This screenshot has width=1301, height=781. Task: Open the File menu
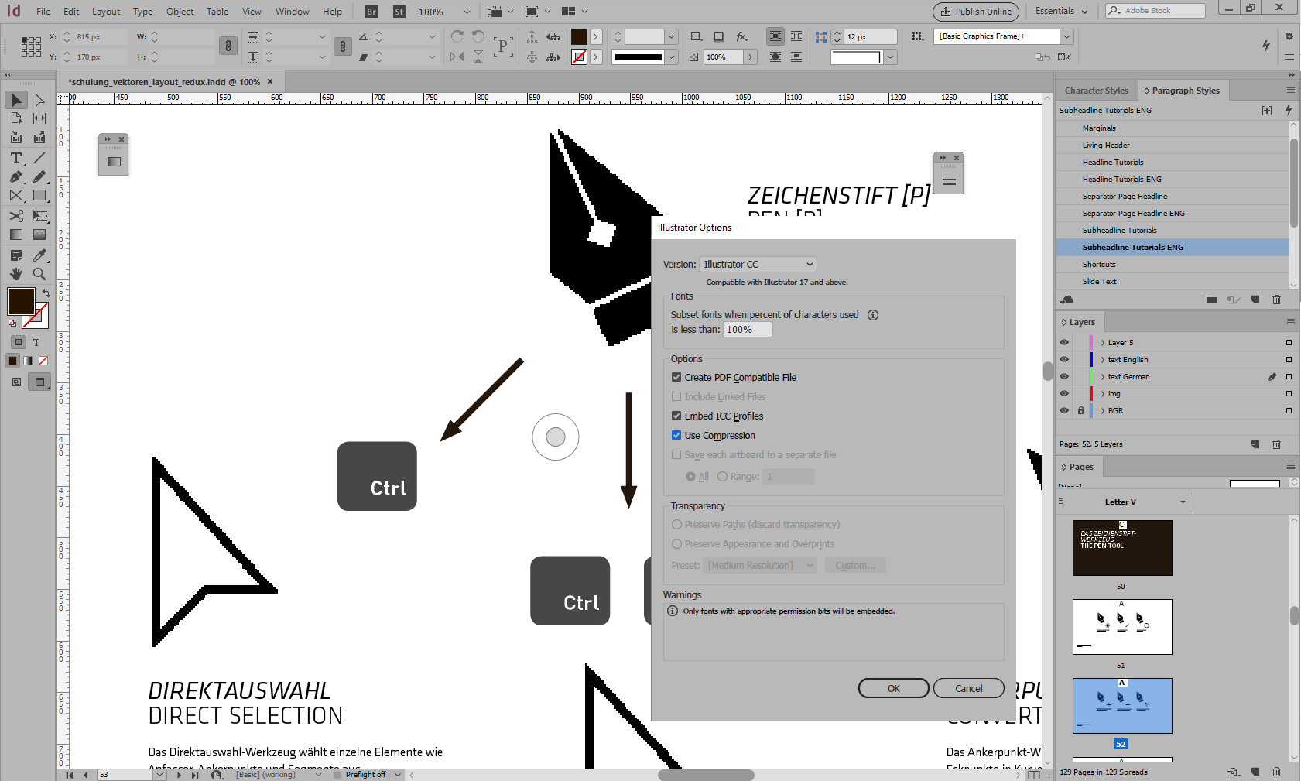click(43, 12)
